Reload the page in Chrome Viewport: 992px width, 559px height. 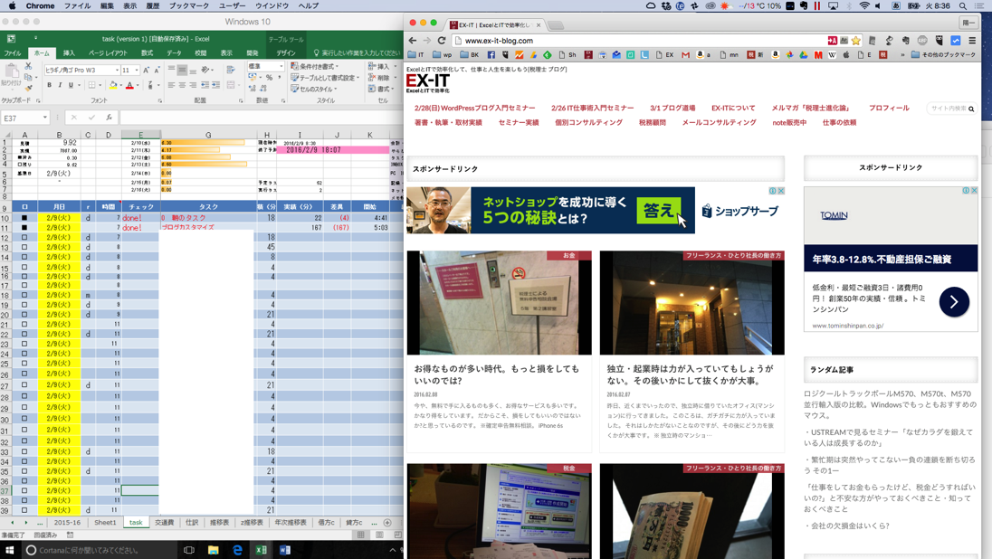[442, 41]
